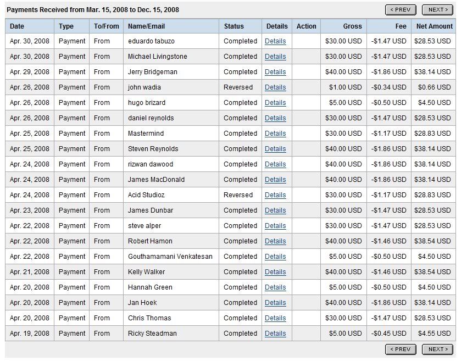
Task: View Details of Jerry Bridgeman payment
Action: pyautogui.click(x=275, y=72)
